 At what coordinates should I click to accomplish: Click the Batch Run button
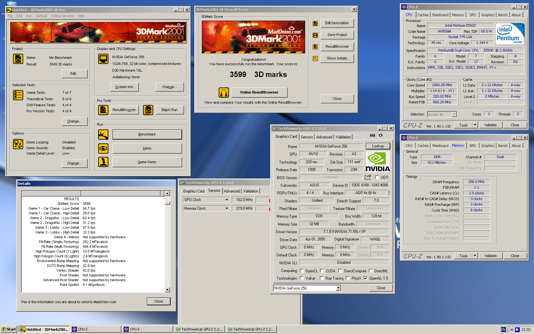point(169,110)
